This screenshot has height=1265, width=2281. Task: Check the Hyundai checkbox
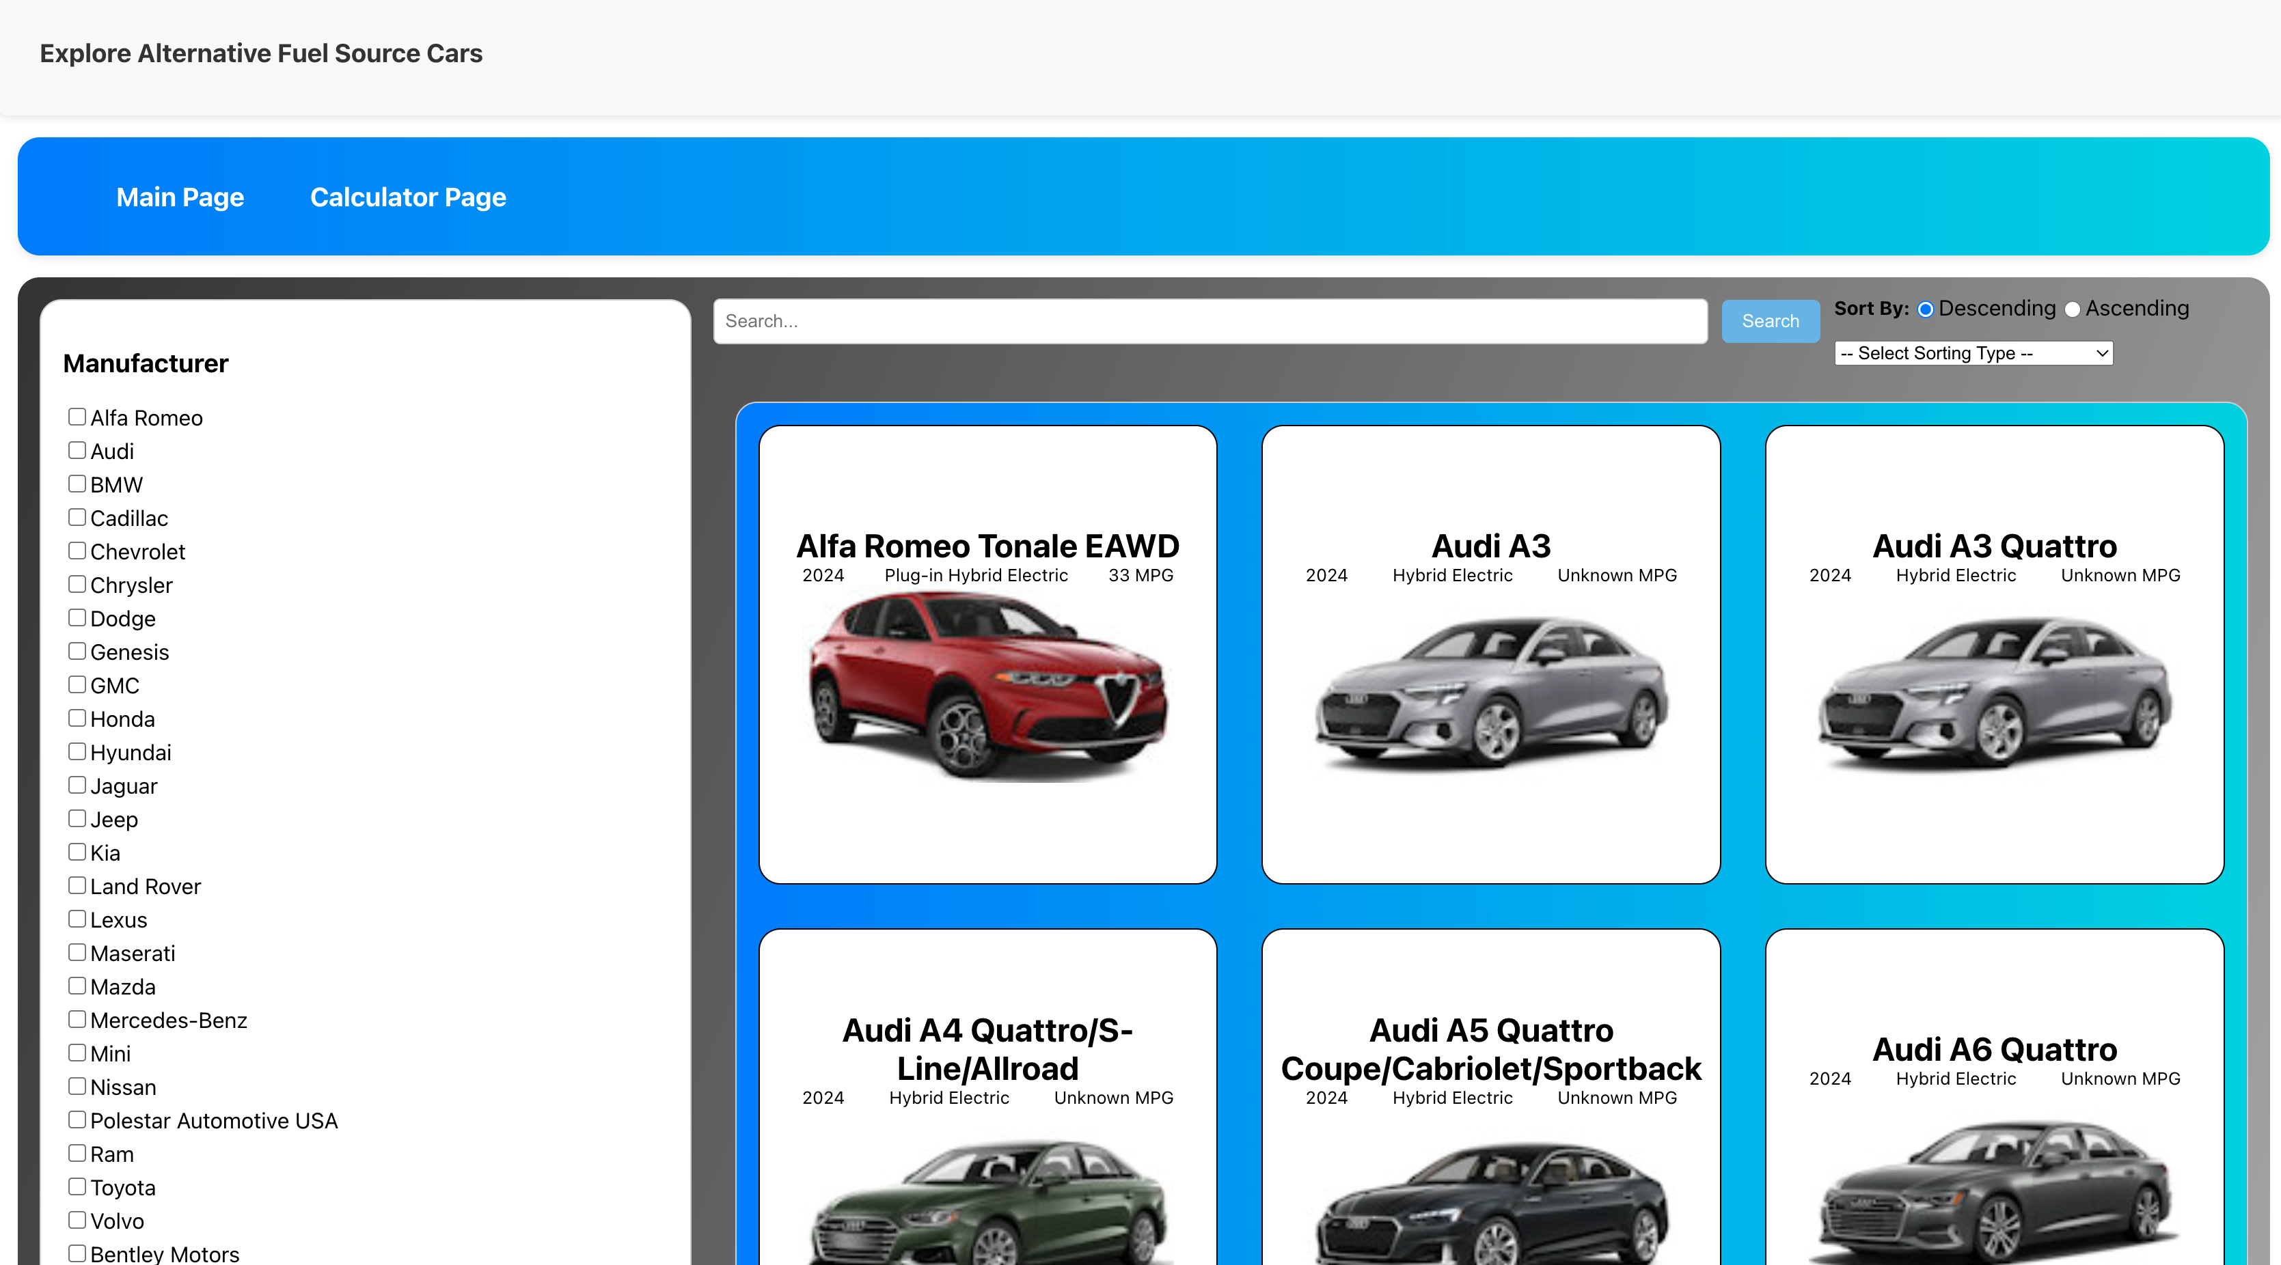pyautogui.click(x=77, y=751)
